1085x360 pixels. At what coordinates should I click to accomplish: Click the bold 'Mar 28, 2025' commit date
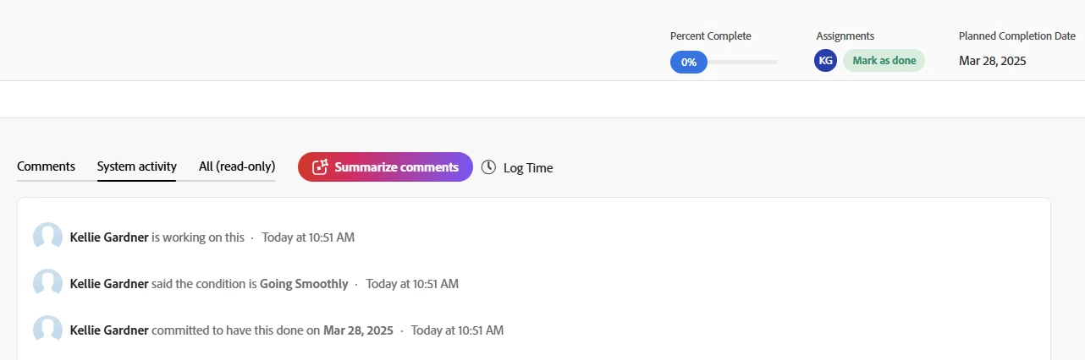pos(358,330)
